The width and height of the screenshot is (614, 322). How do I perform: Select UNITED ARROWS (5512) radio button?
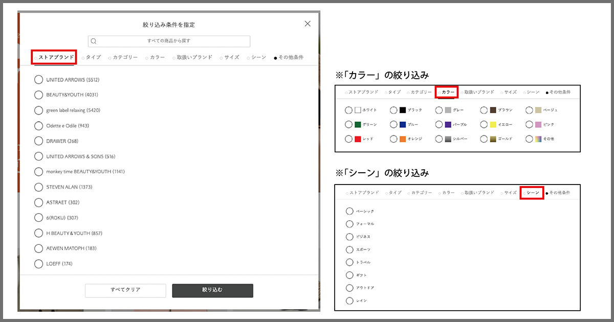click(38, 80)
